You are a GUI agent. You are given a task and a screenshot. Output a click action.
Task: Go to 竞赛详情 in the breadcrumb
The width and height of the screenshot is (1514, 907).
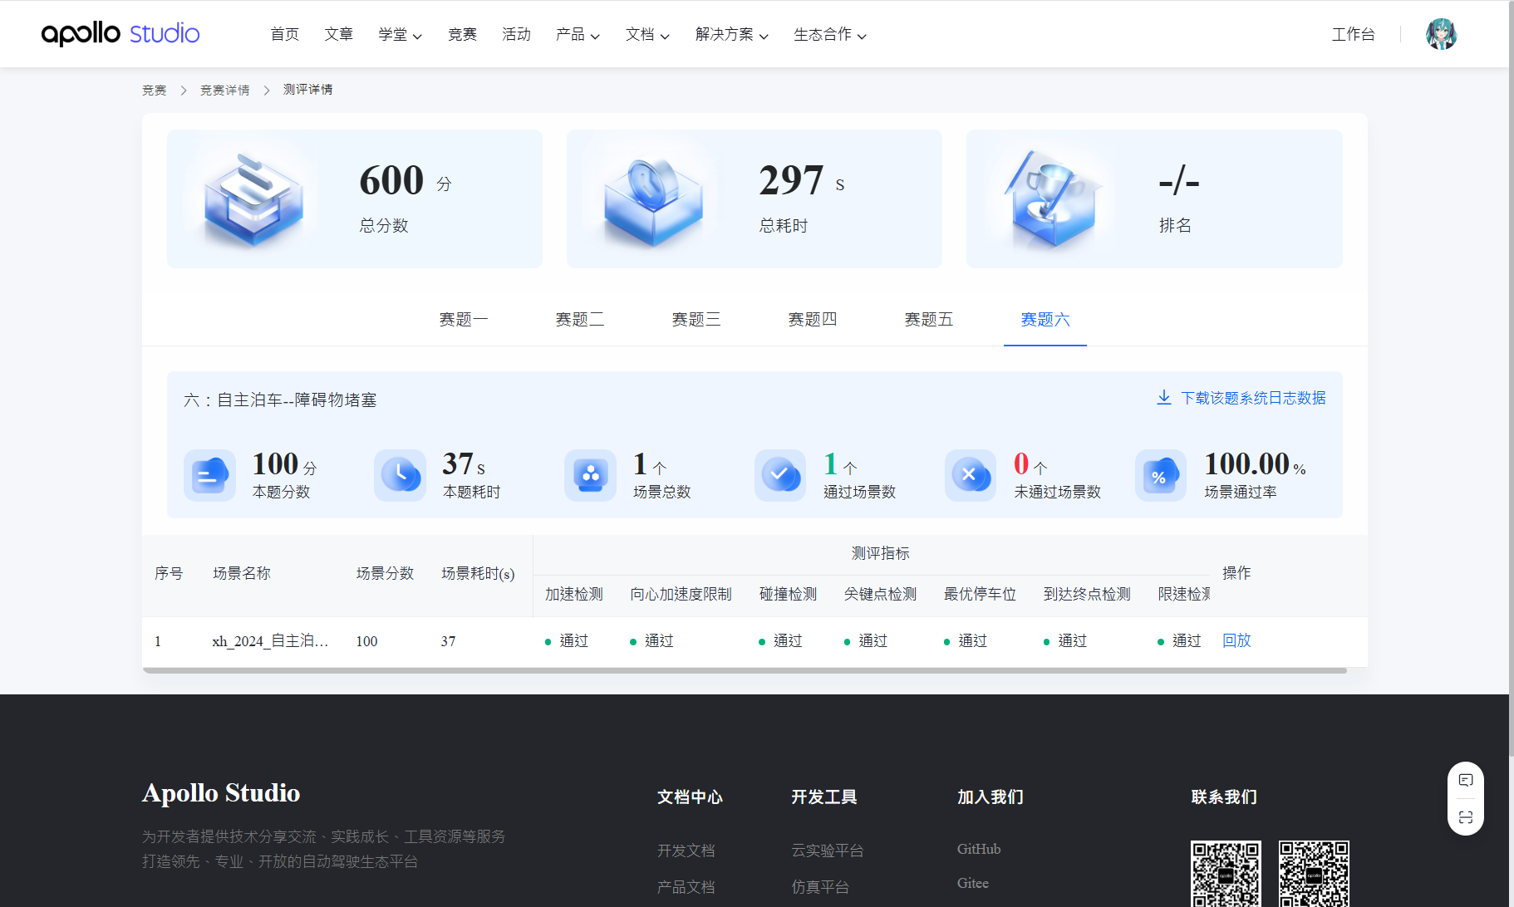click(224, 90)
